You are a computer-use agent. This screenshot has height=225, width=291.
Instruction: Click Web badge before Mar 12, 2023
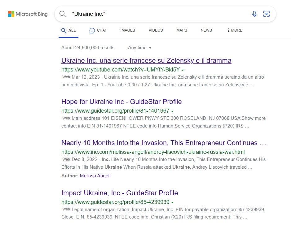(66, 77)
